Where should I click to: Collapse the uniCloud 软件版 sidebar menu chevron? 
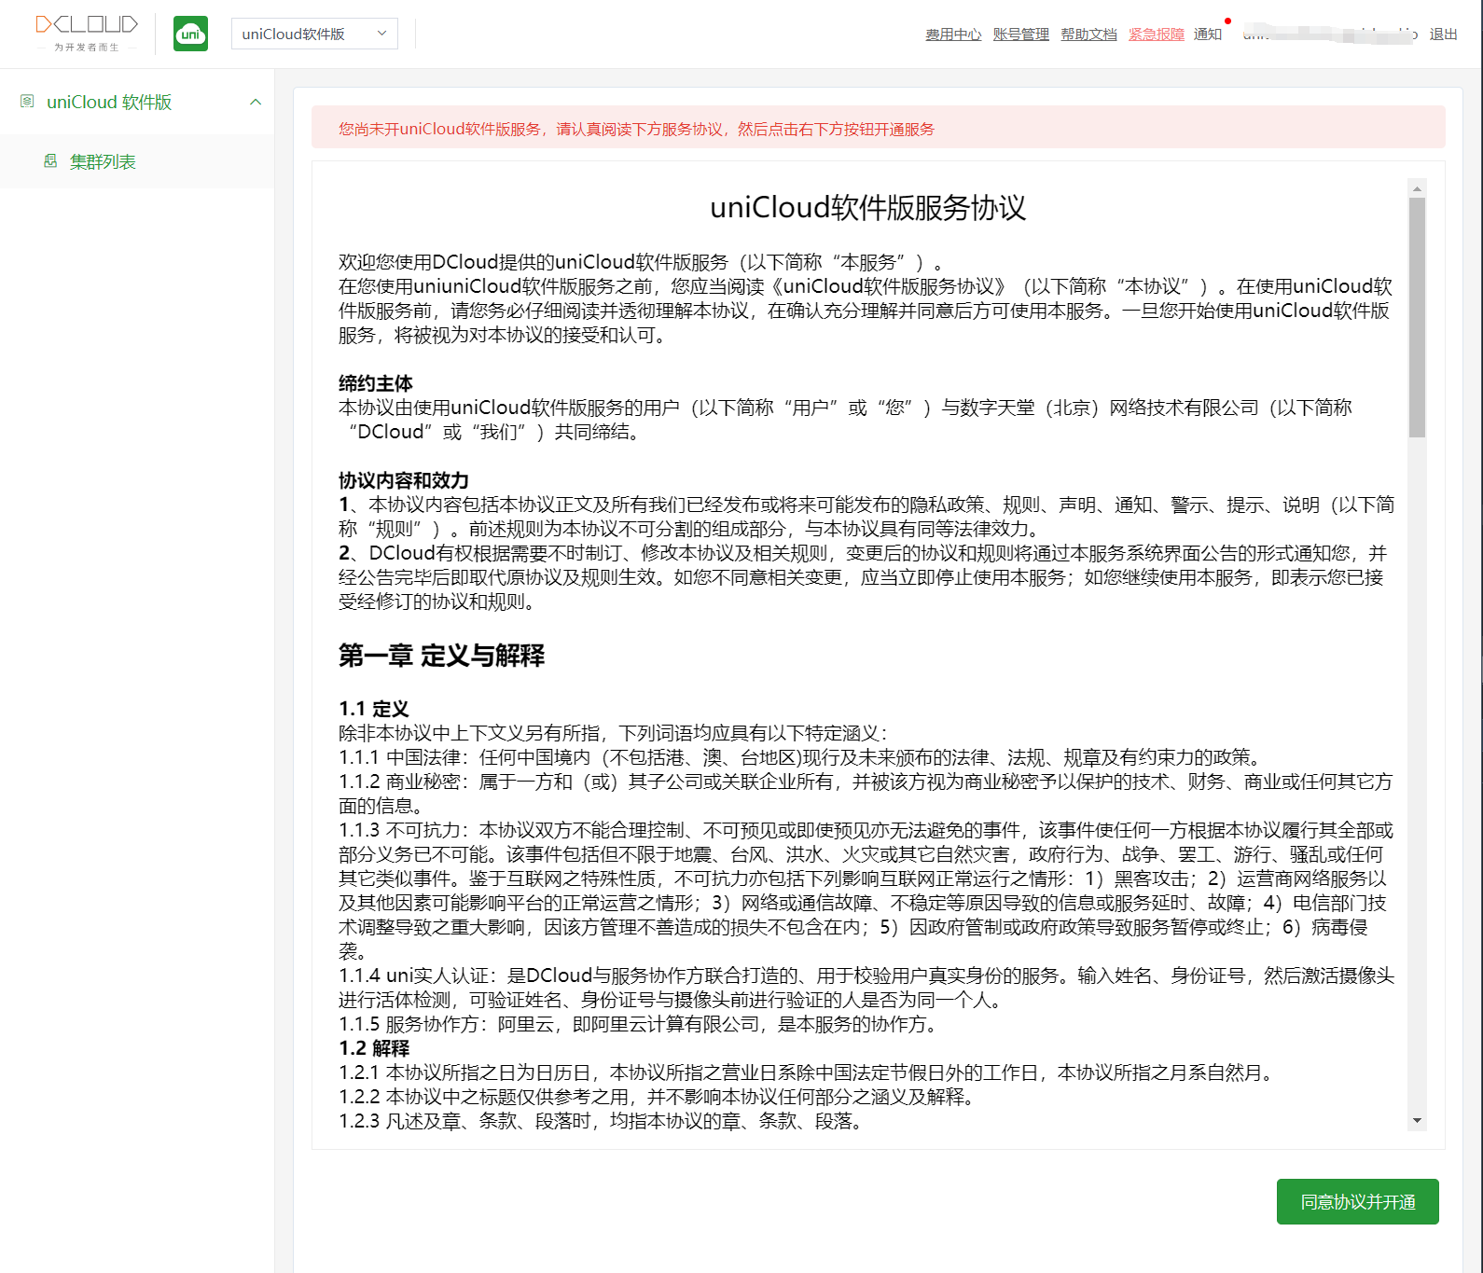(256, 102)
